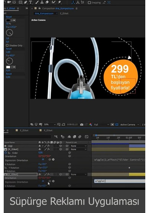Toggle Hide Shy Layers in timeline

pyautogui.click(x=69, y=137)
